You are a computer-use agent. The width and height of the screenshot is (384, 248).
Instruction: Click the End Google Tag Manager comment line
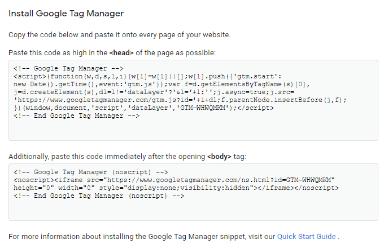point(76,116)
